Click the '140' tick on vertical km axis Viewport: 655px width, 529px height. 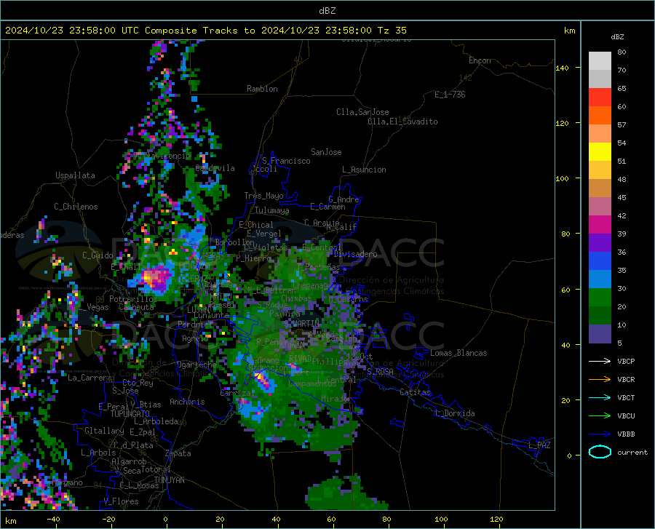pos(562,68)
